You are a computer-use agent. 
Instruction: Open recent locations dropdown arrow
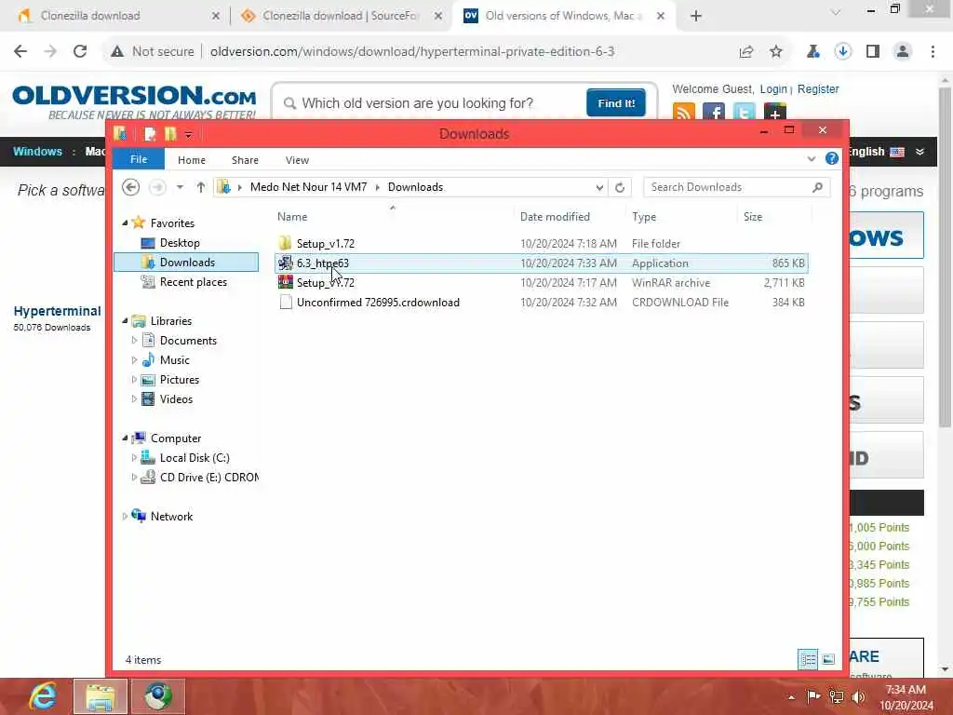point(180,187)
